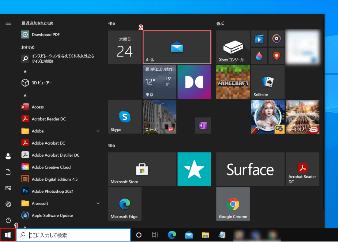Open Settings gear in Start sidebar
338x242 pixels.
8,204
